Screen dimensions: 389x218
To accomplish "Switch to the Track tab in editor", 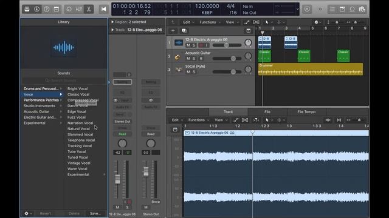I will (x=229, y=112).
